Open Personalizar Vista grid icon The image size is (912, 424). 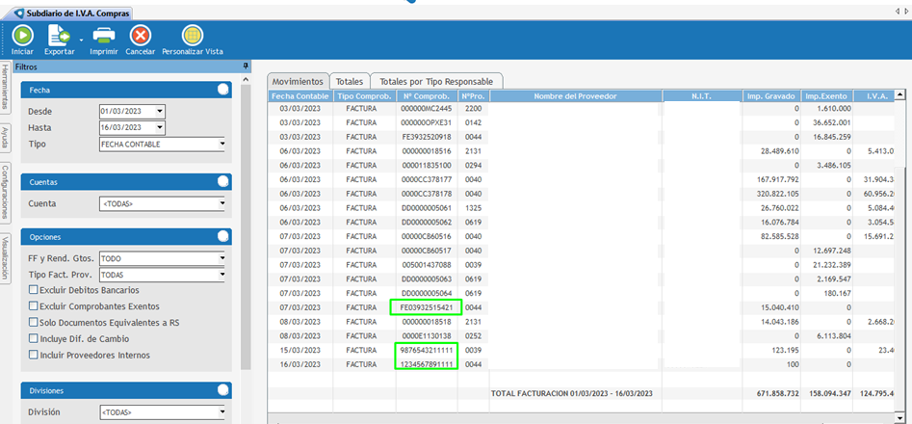tap(192, 36)
